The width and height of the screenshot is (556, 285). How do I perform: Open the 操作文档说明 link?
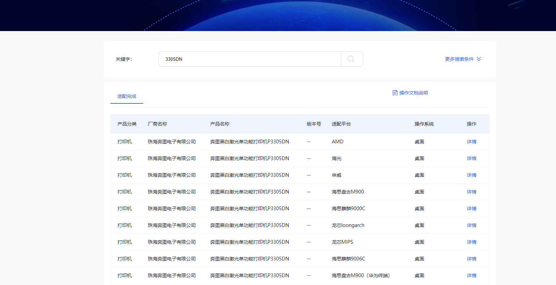point(414,93)
